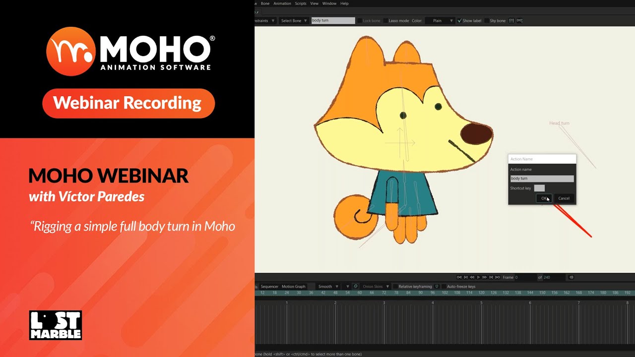Image resolution: width=635 pixels, height=357 pixels.
Task: Click the current Frame number field
Action: (525, 277)
